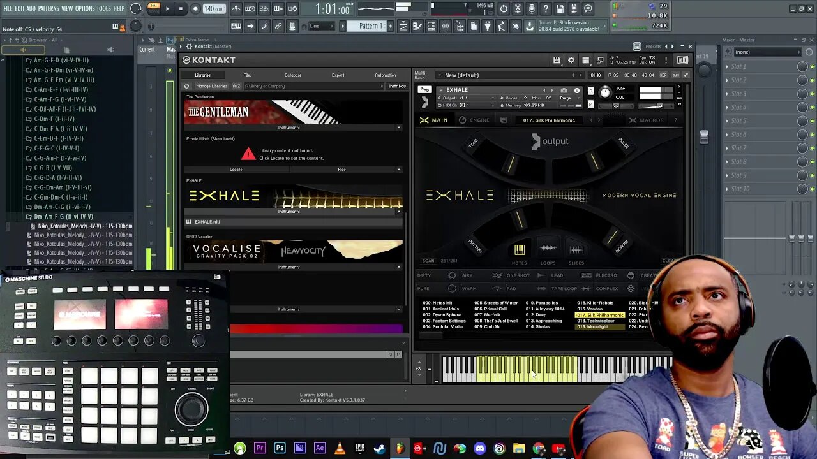This screenshot has width=817, height=459.
Task: Mute EXHALE with the M button
Action: pyautogui.click(x=590, y=105)
